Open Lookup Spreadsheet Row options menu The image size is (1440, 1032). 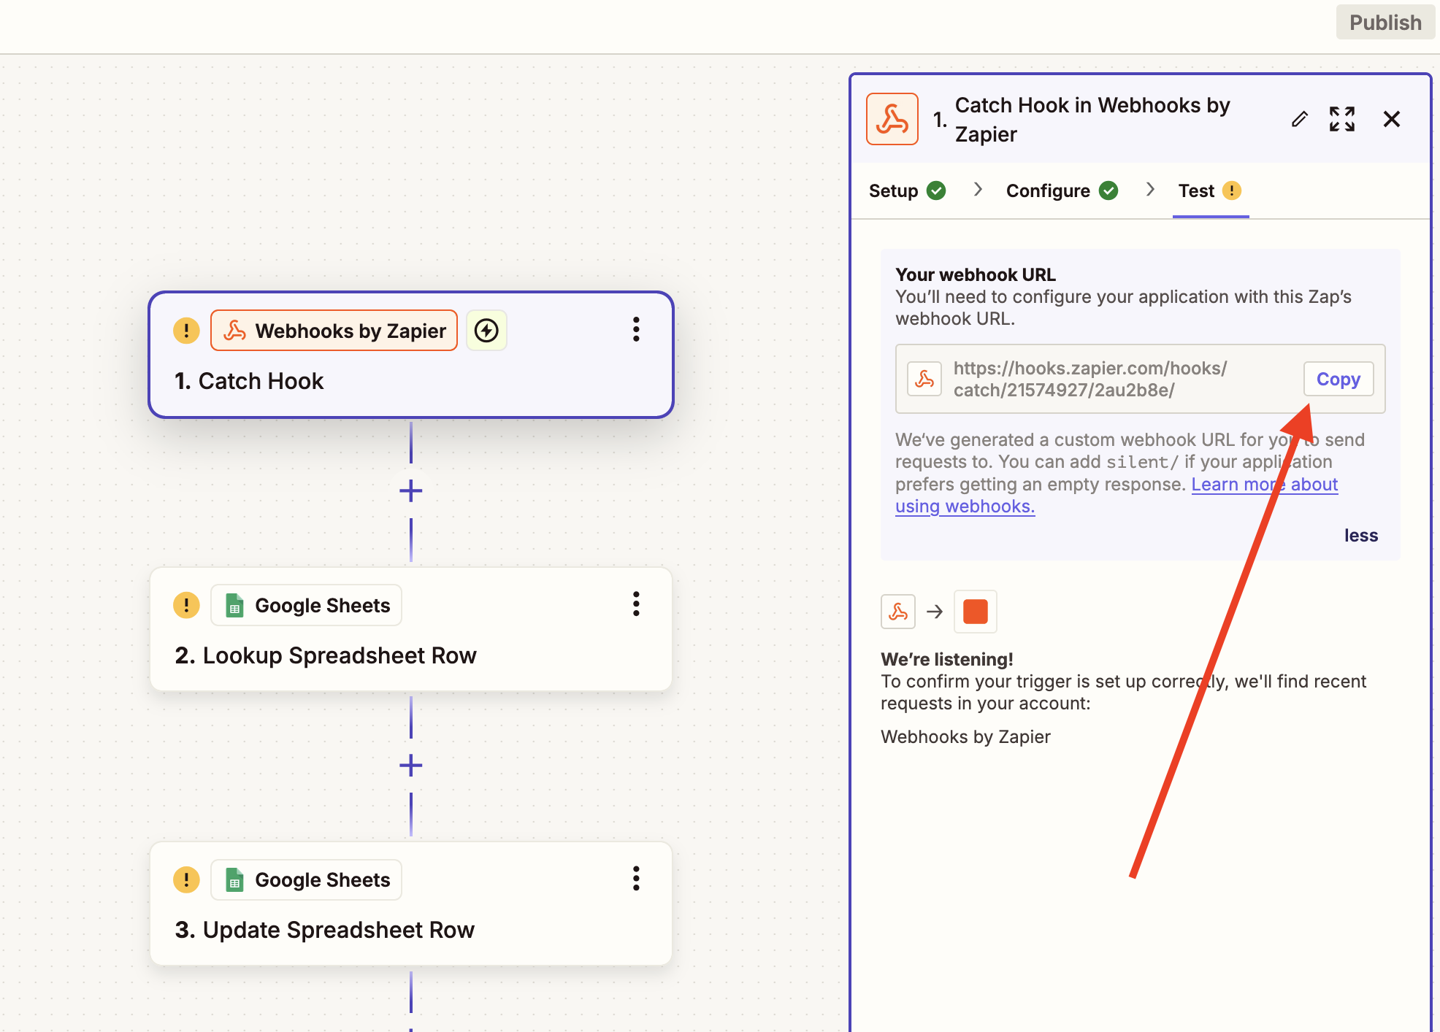[636, 604]
